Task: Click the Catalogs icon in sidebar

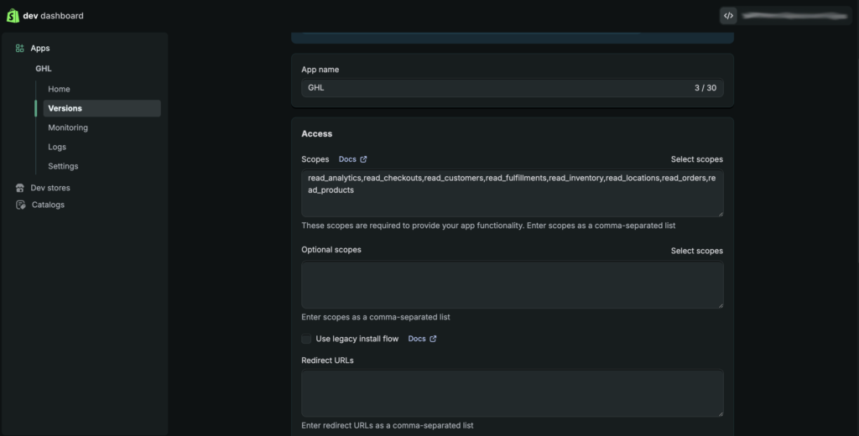Action: pyautogui.click(x=20, y=205)
